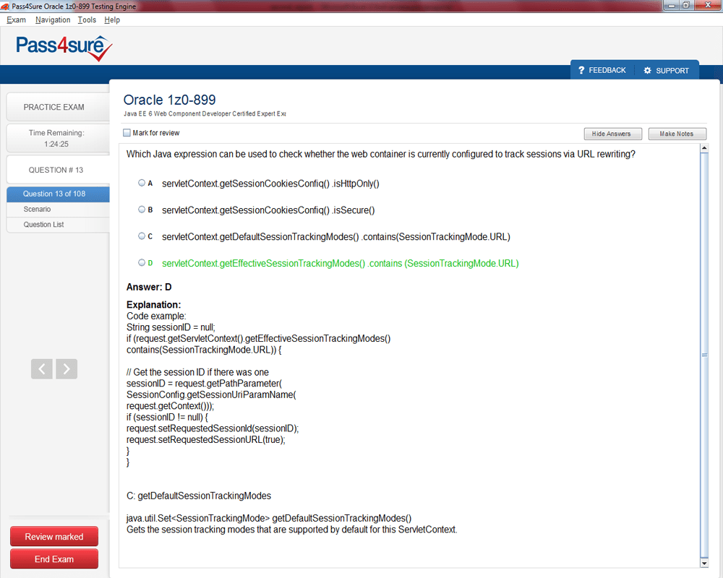Image resolution: width=723 pixels, height=578 pixels.
Task: Go to the next question arrow
Action: coord(67,368)
